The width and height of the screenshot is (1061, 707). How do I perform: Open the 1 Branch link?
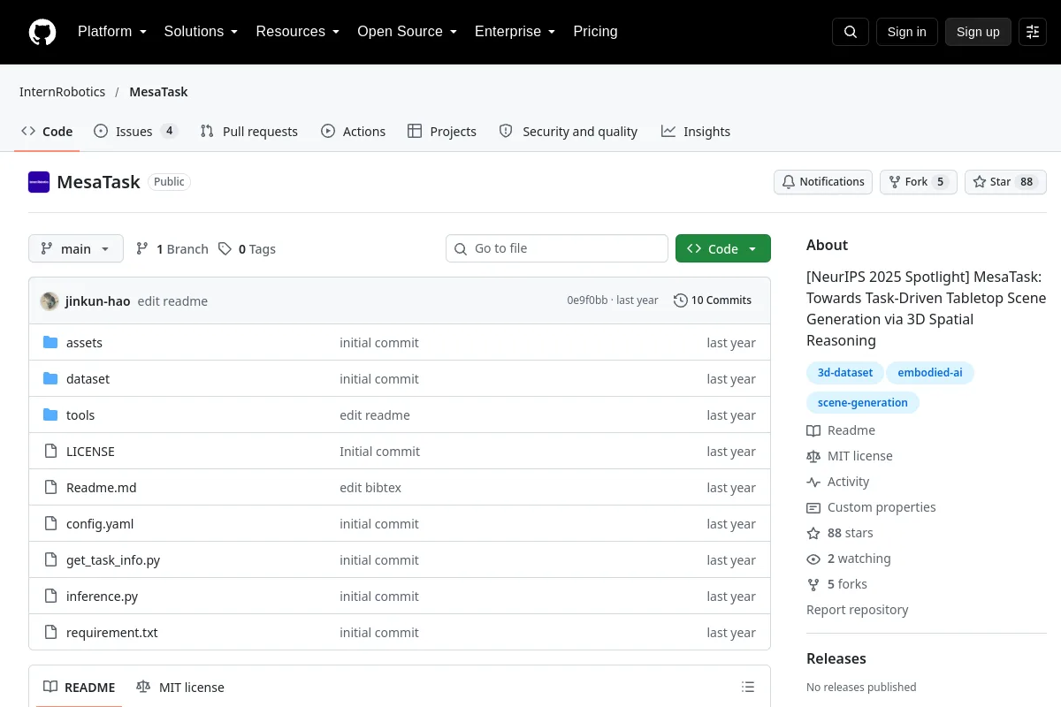(172, 249)
